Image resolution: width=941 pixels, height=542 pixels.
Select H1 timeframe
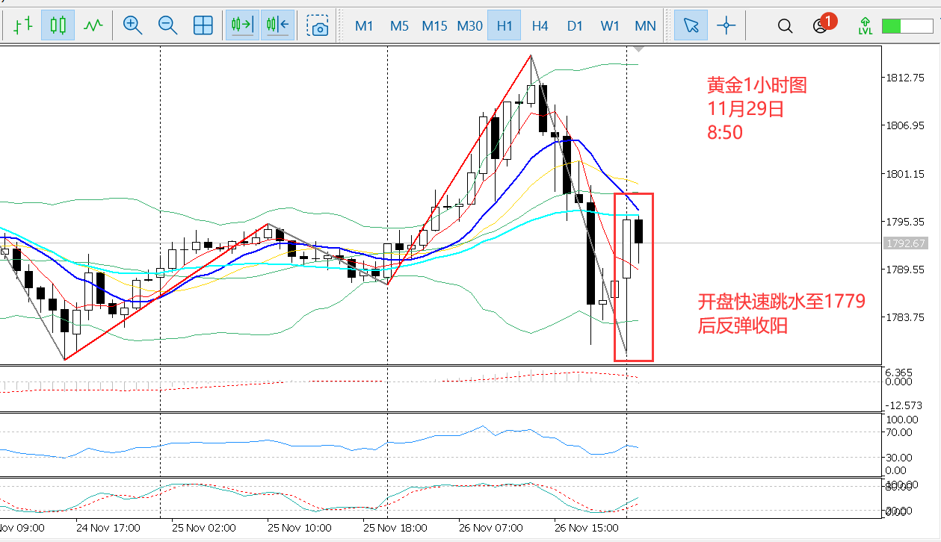(x=505, y=25)
